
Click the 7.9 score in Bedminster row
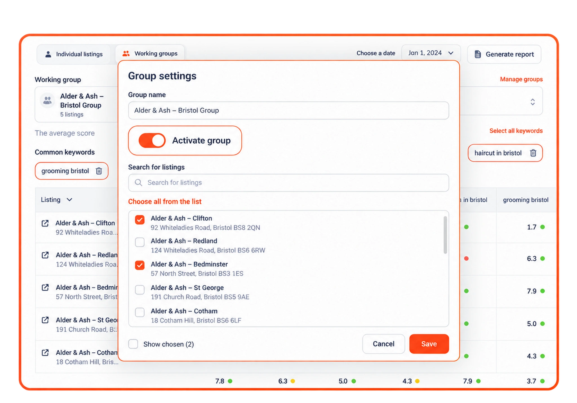(532, 291)
